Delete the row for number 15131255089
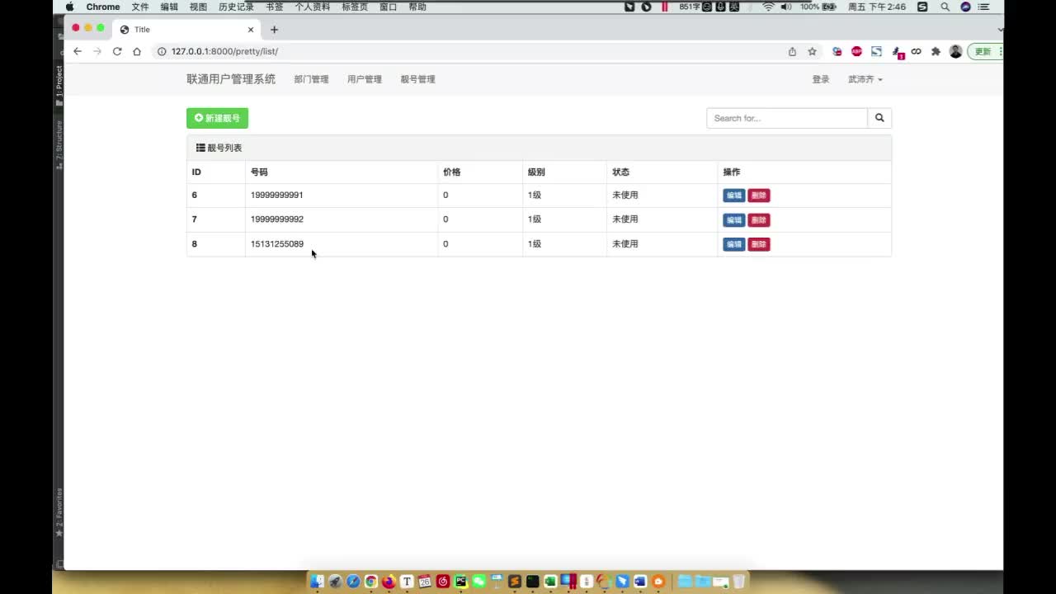 [x=759, y=244]
